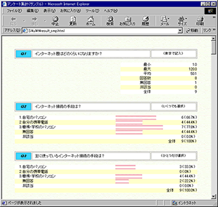Screen dimensions: 218x207
Task: Click the 移動 (Go) button
Action: pyautogui.click(x=192, y=31)
